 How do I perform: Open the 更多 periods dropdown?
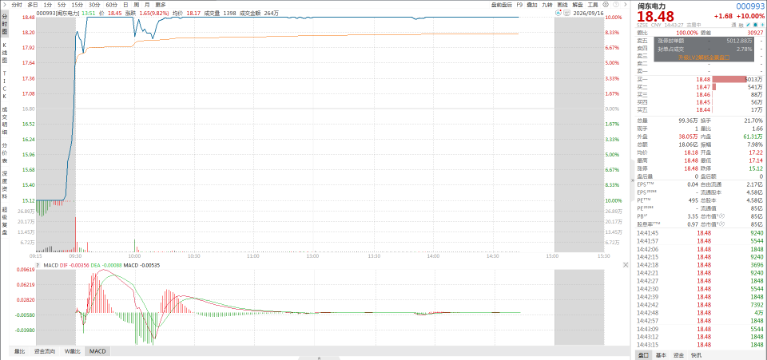[161, 5]
